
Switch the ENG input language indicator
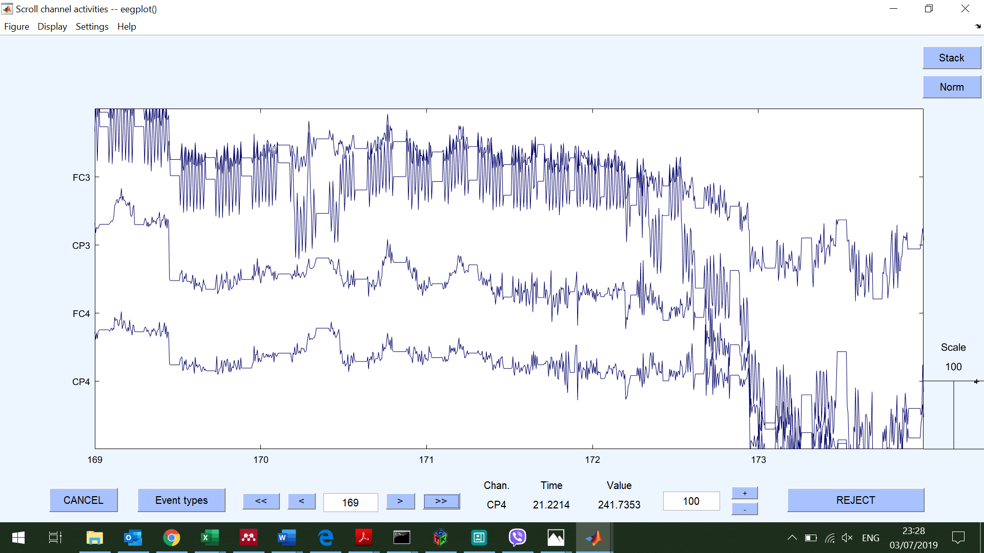(871, 538)
